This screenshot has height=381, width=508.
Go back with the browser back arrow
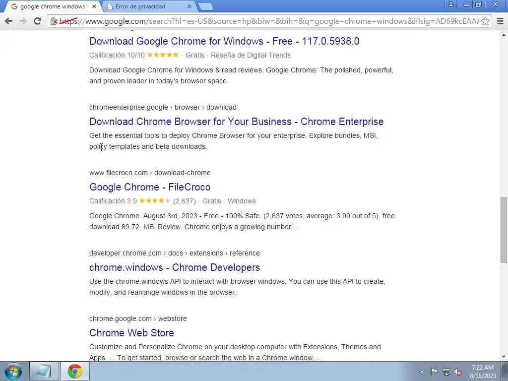click(x=9, y=21)
